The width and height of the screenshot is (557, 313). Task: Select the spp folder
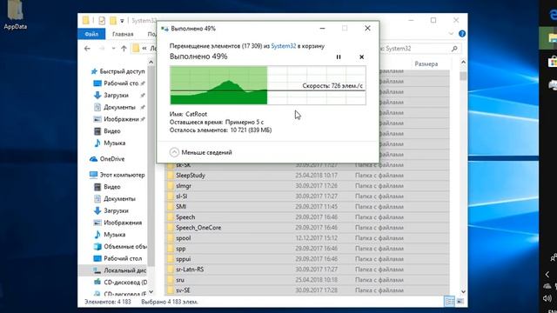tap(181, 249)
